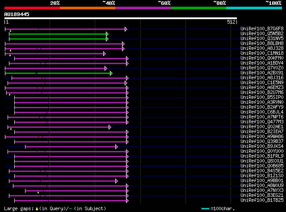Click the green alignment bar of A2BX91
Viewport: 286px width, 212px height.
(x=58, y=73)
